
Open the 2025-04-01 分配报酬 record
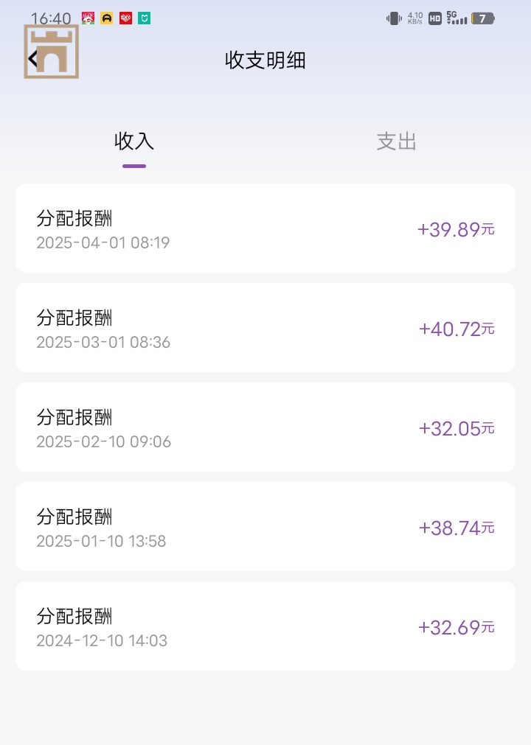(265, 228)
